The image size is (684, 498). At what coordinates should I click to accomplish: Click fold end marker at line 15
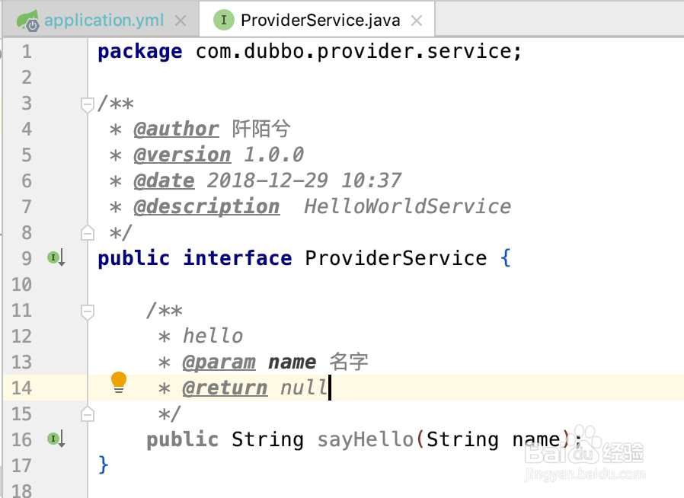[88, 413]
